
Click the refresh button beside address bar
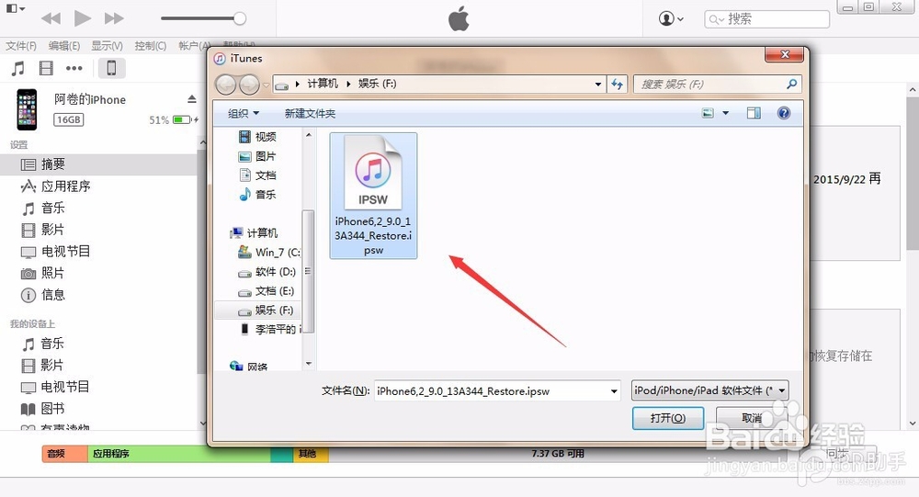click(618, 85)
